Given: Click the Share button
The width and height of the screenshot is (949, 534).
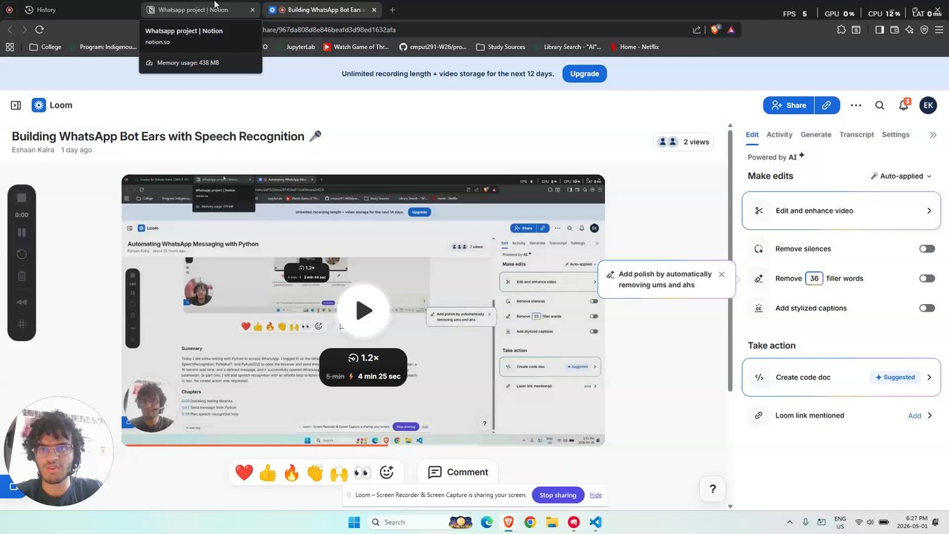Looking at the screenshot, I should (x=789, y=105).
